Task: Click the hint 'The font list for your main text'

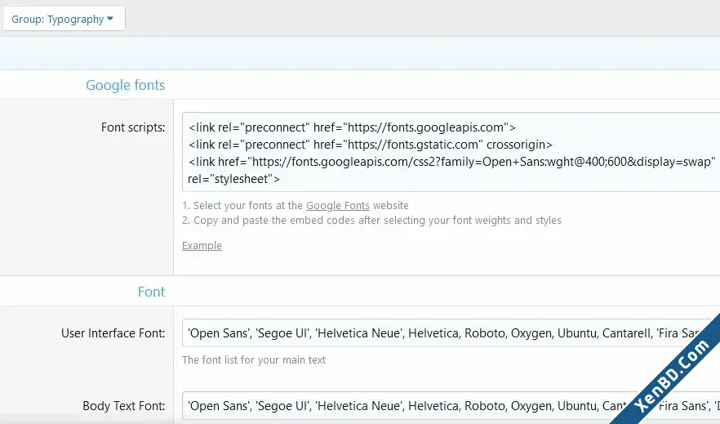Action: coord(254,359)
